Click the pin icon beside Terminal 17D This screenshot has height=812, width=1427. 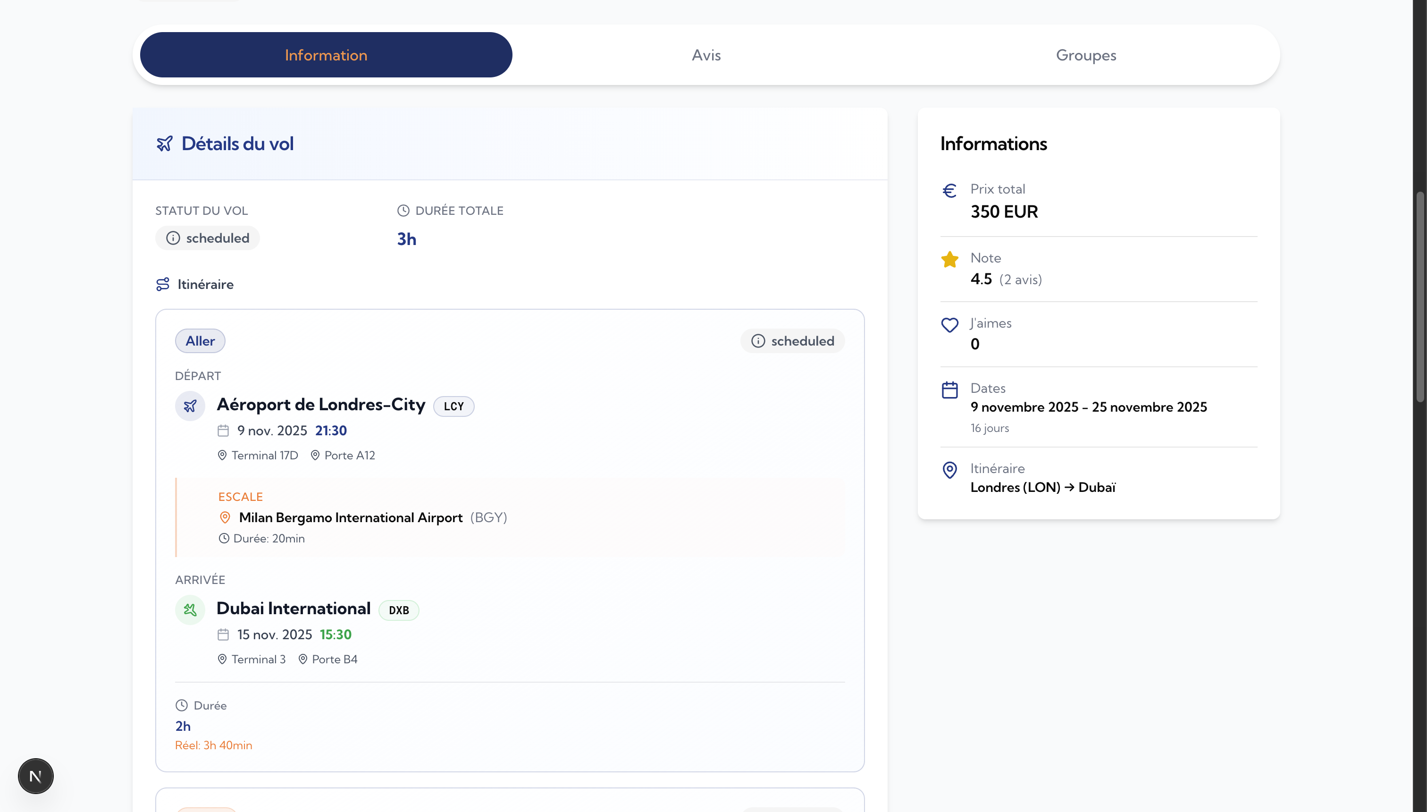click(222, 455)
